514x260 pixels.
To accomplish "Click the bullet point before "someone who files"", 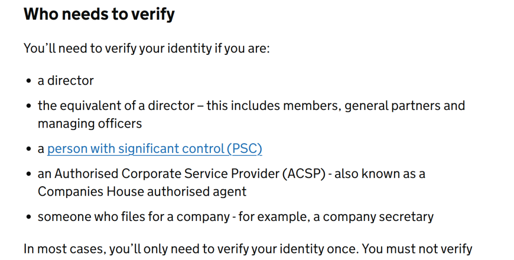I will tap(29, 218).
